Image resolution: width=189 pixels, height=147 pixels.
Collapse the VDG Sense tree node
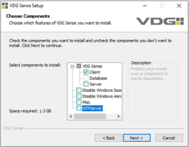click(72, 66)
